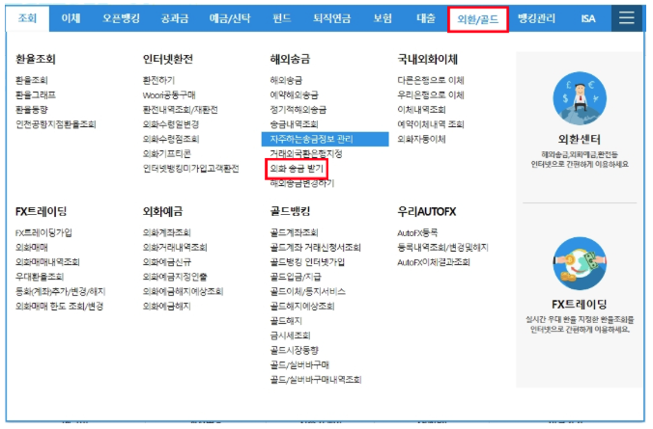Open the hamburger full menu icon

(x=626, y=18)
